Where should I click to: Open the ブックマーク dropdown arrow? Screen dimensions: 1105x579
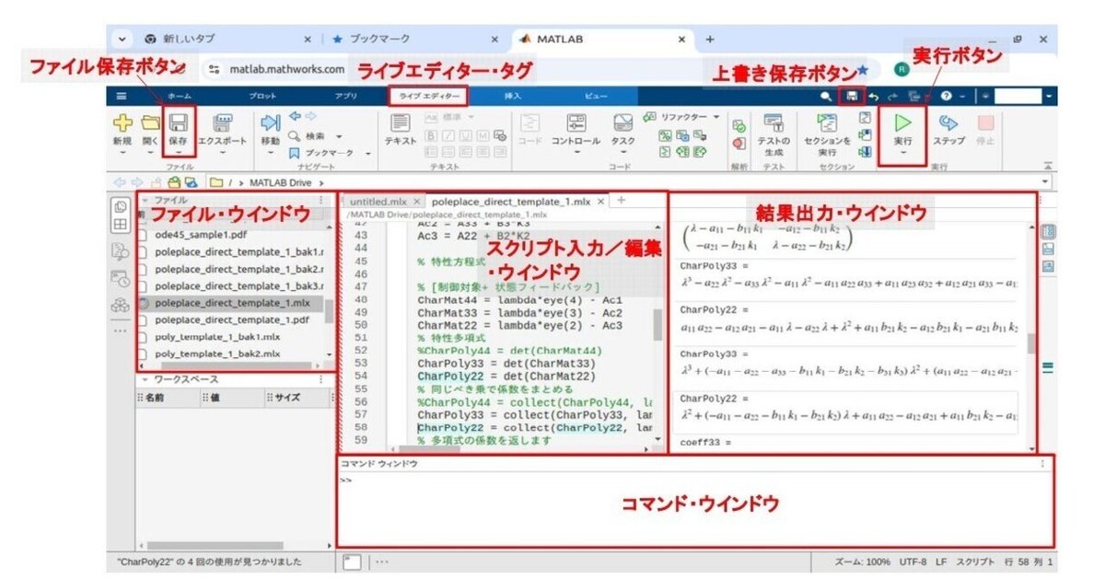coord(368,154)
